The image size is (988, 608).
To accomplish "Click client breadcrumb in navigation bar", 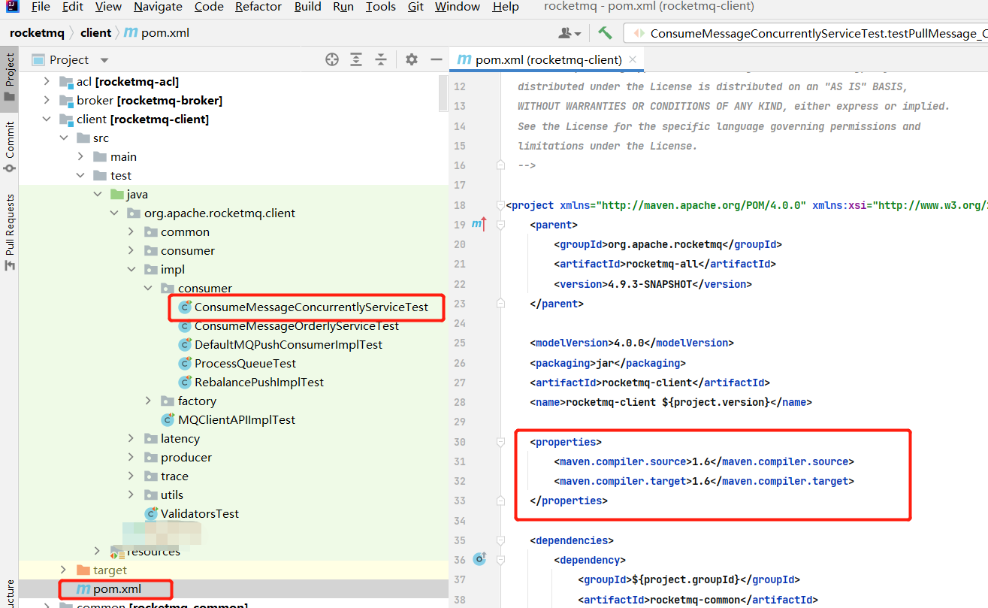I will 95,33.
